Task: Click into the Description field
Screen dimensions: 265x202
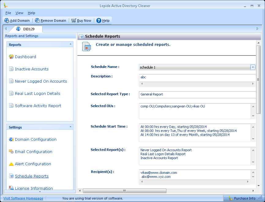Action: [x=197, y=77]
